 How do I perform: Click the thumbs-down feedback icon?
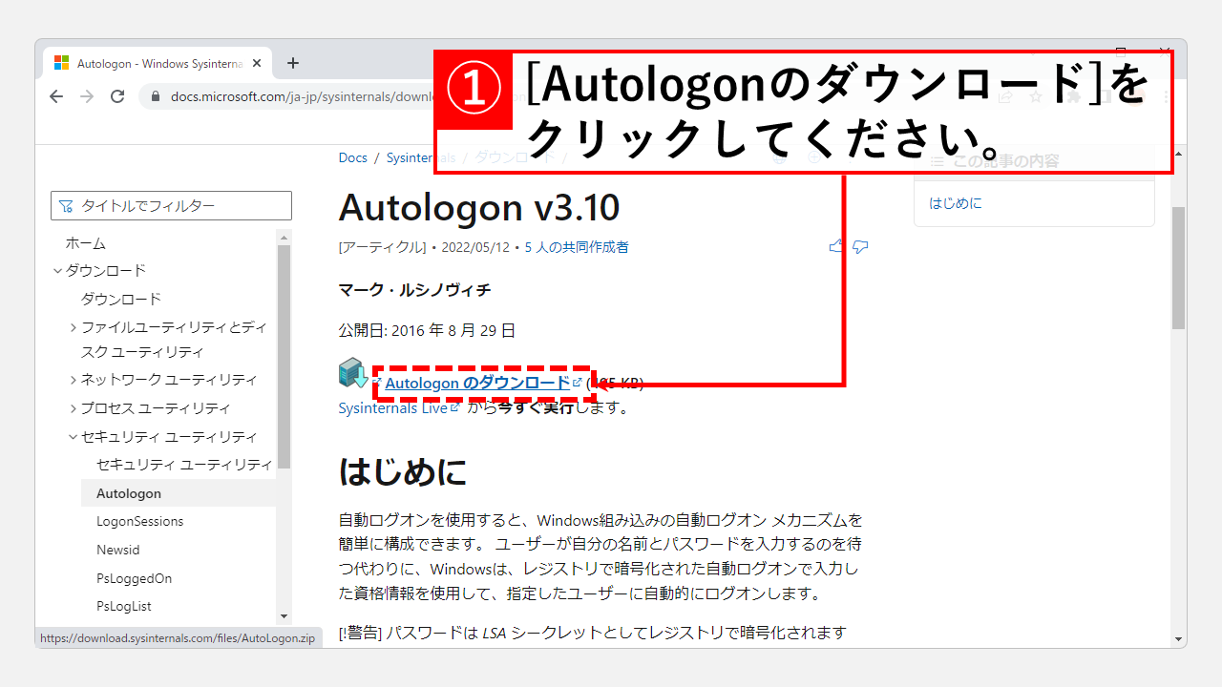coord(860,247)
